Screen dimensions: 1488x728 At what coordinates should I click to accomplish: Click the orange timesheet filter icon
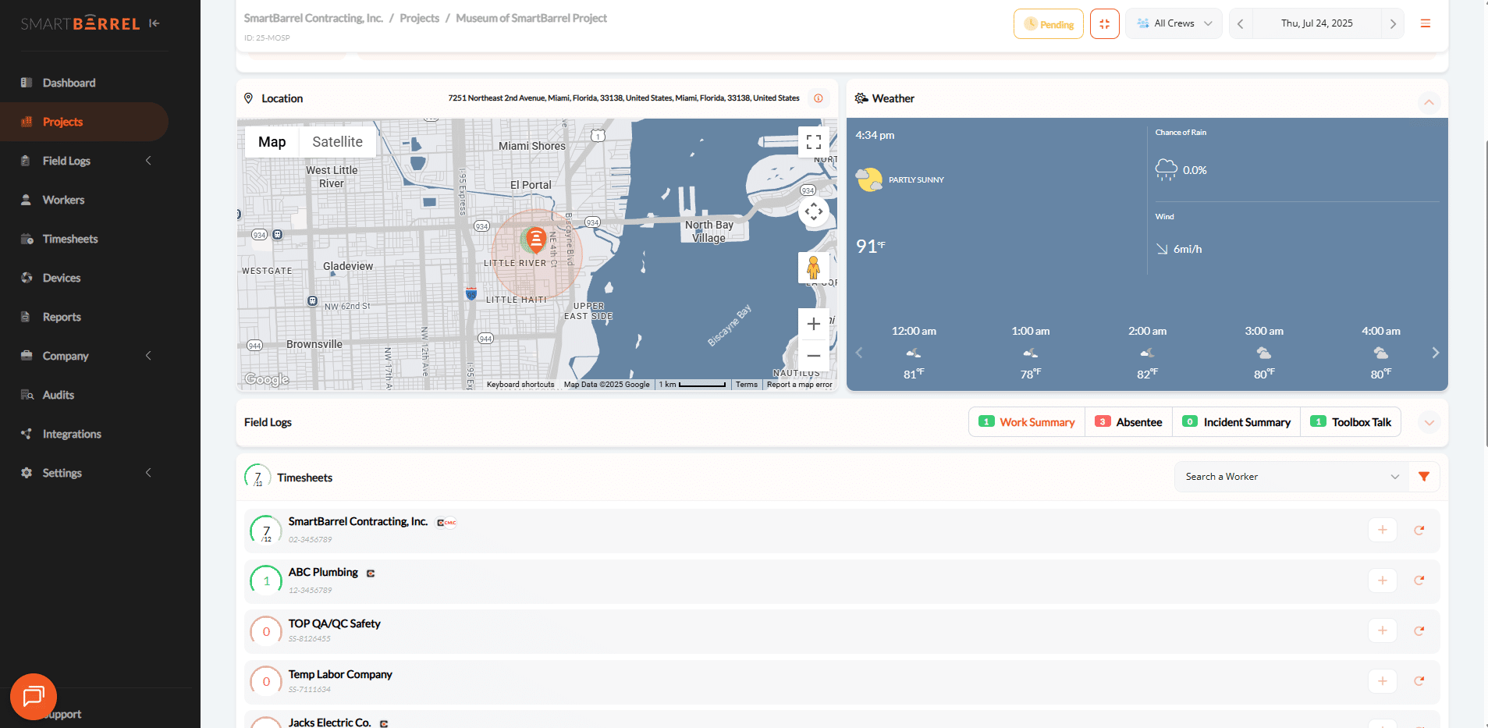[1424, 477]
